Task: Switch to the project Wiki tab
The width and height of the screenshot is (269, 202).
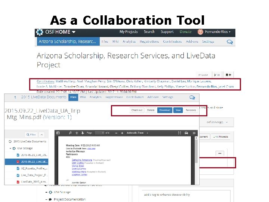Action: point(115,42)
